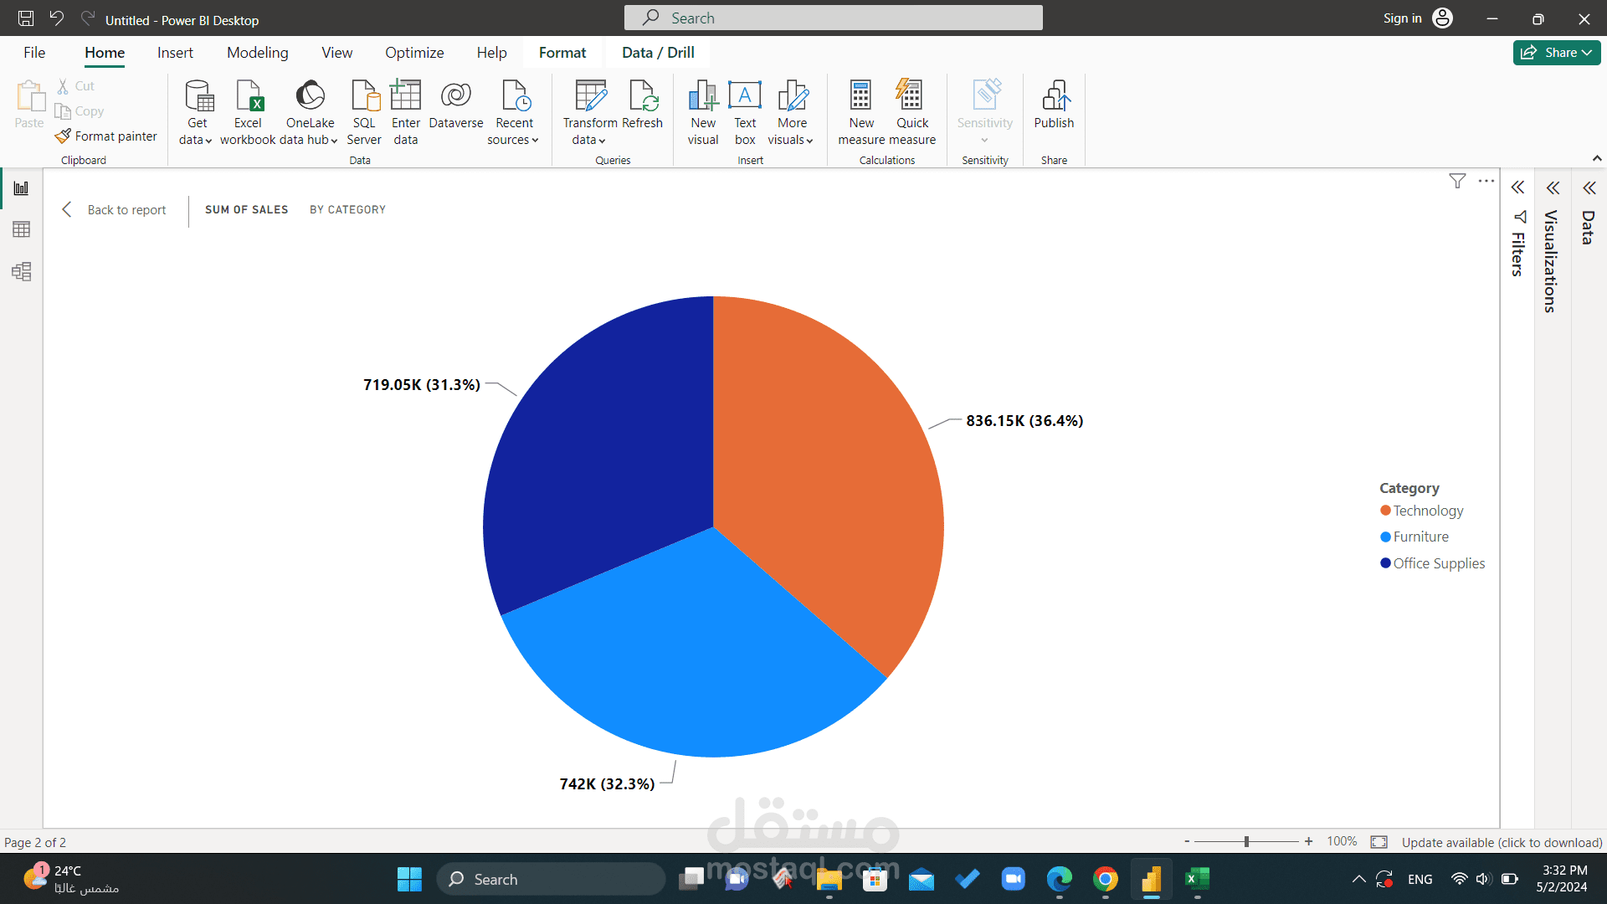
Task: Open the Share dropdown button
Action: (x=1557, y=53)
